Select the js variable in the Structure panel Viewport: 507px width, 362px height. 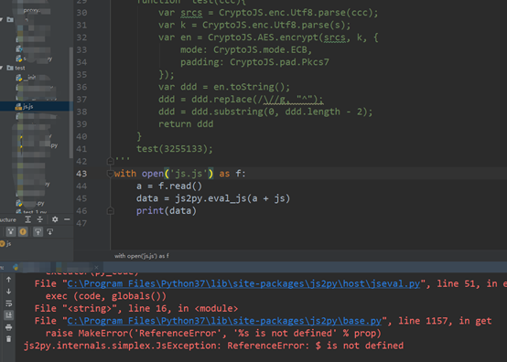point(5,244)
